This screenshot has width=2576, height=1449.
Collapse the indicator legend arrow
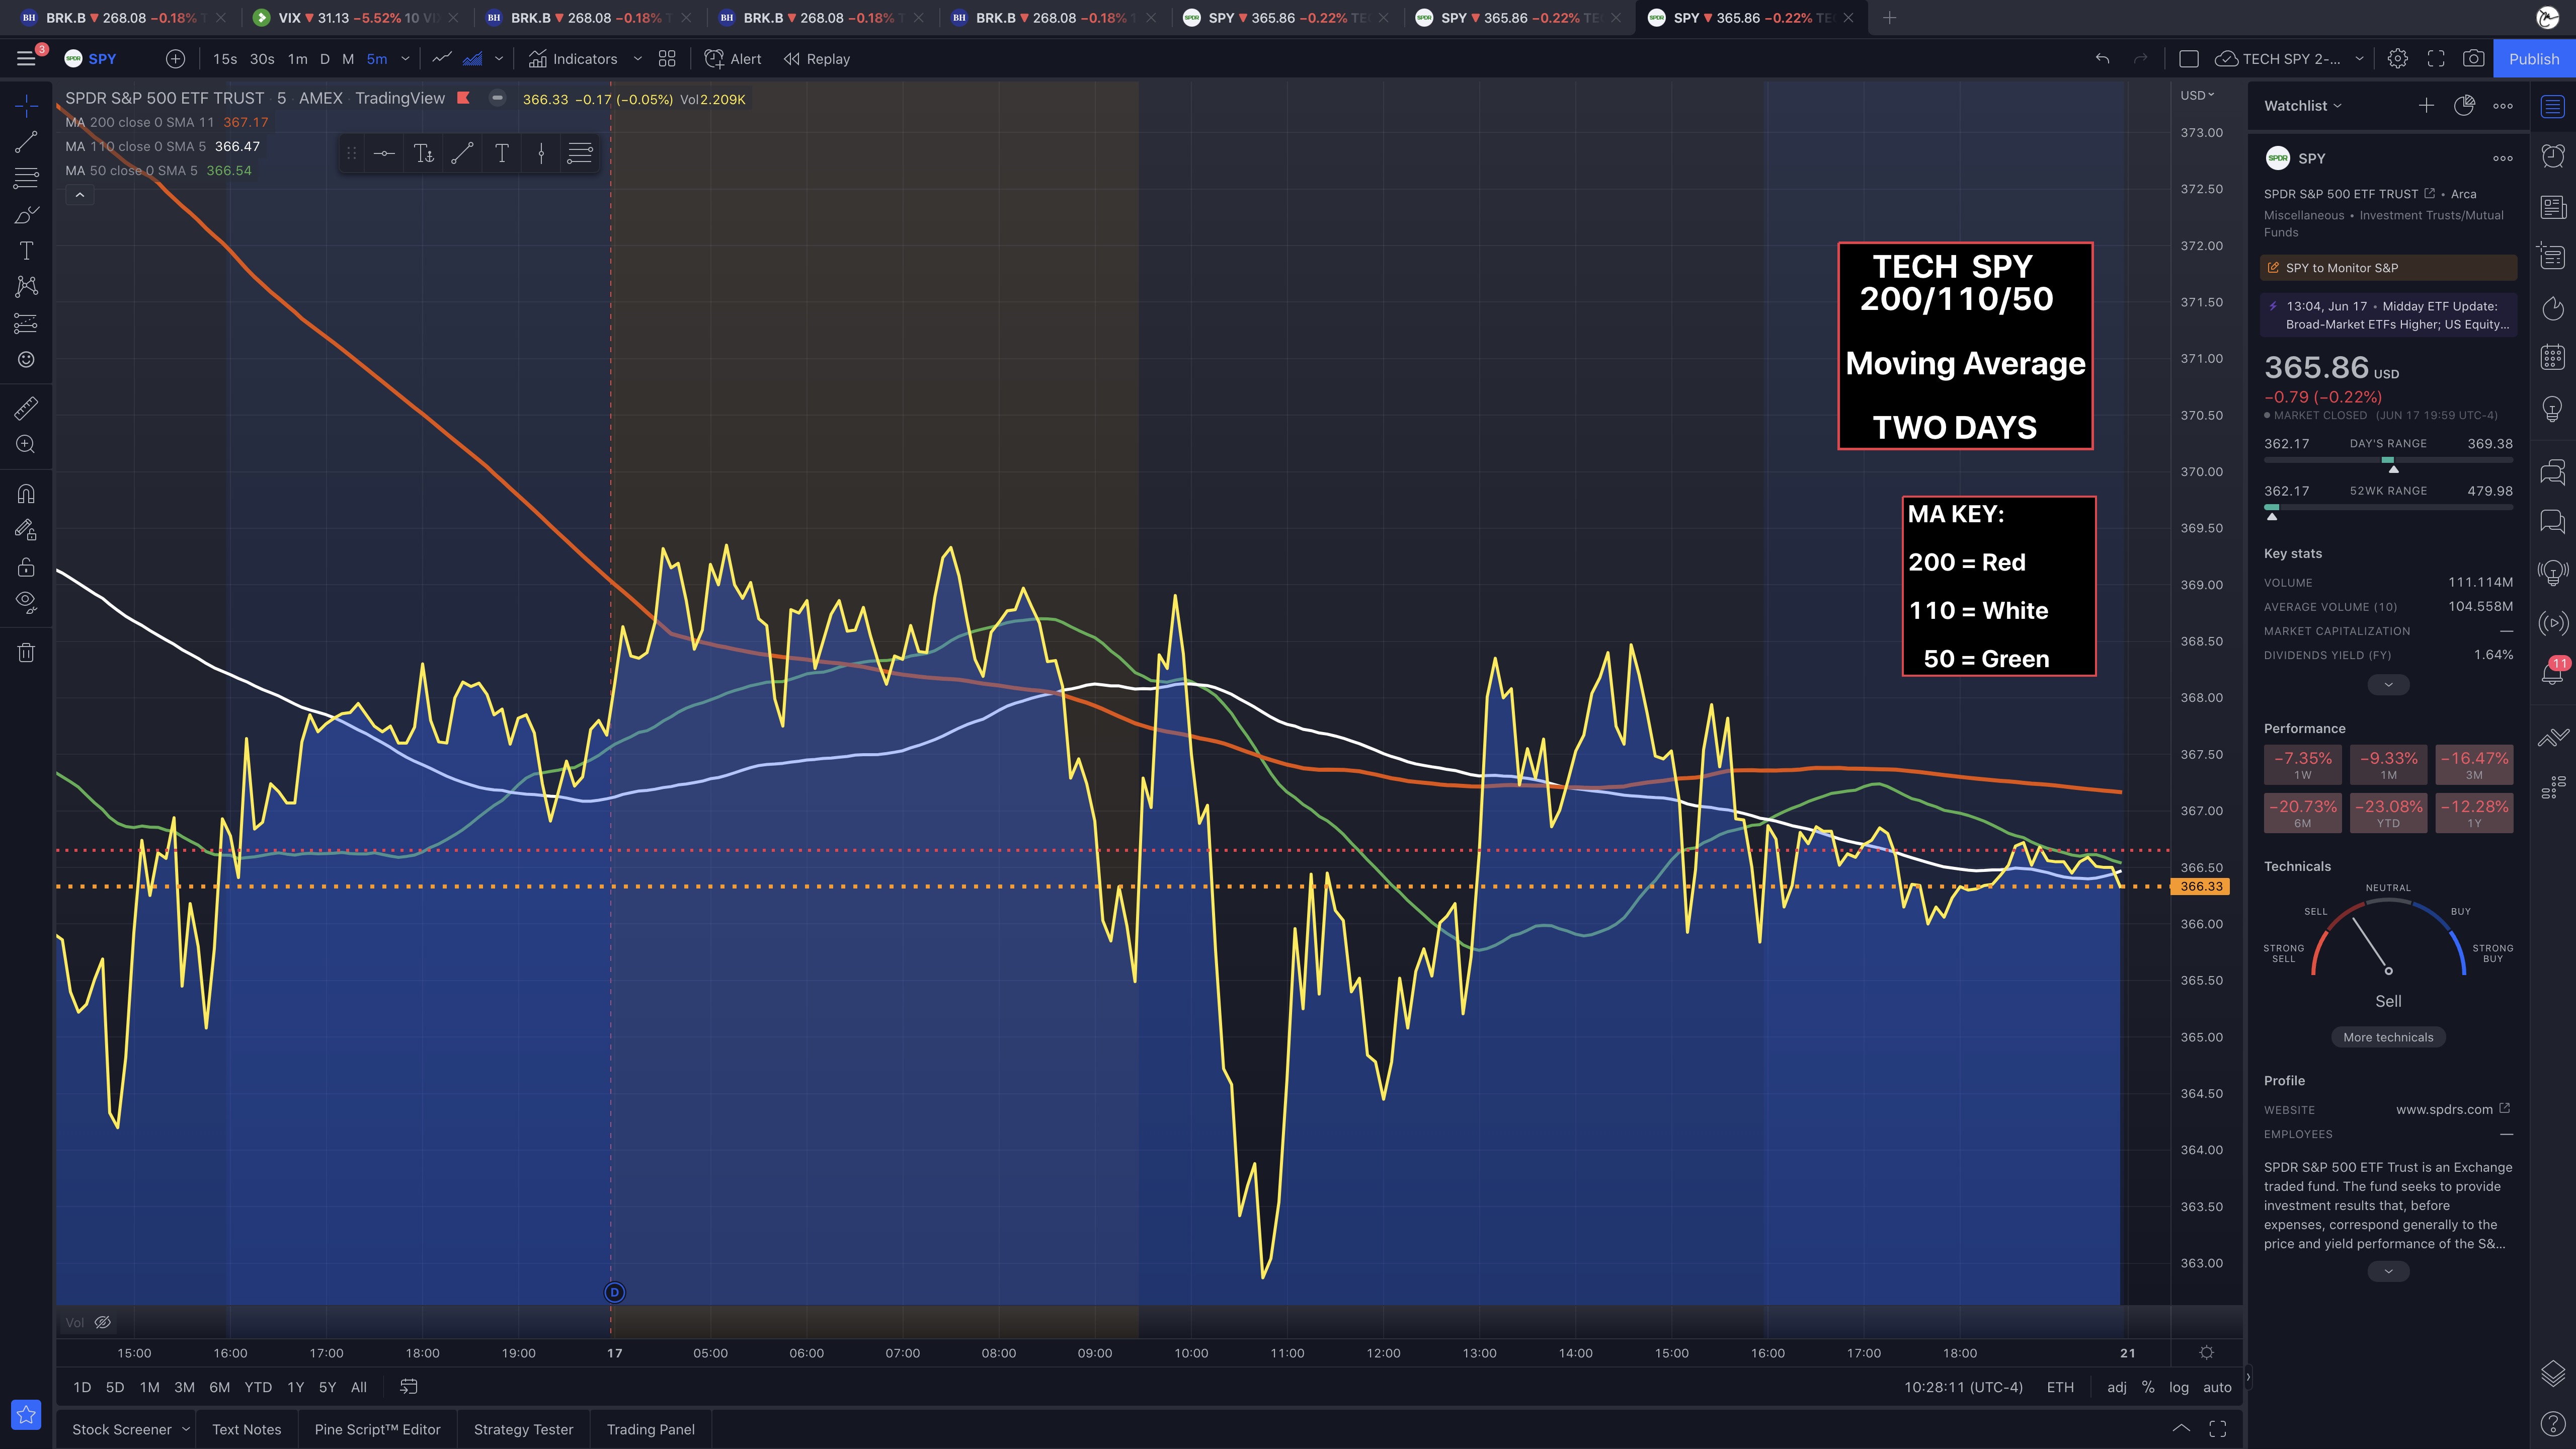click(80, 195)
